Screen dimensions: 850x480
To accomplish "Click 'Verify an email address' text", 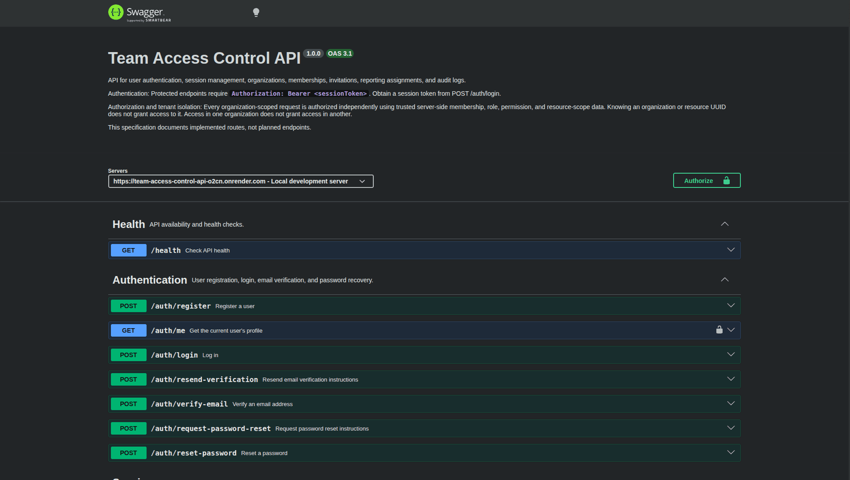I will coord(262,404).
